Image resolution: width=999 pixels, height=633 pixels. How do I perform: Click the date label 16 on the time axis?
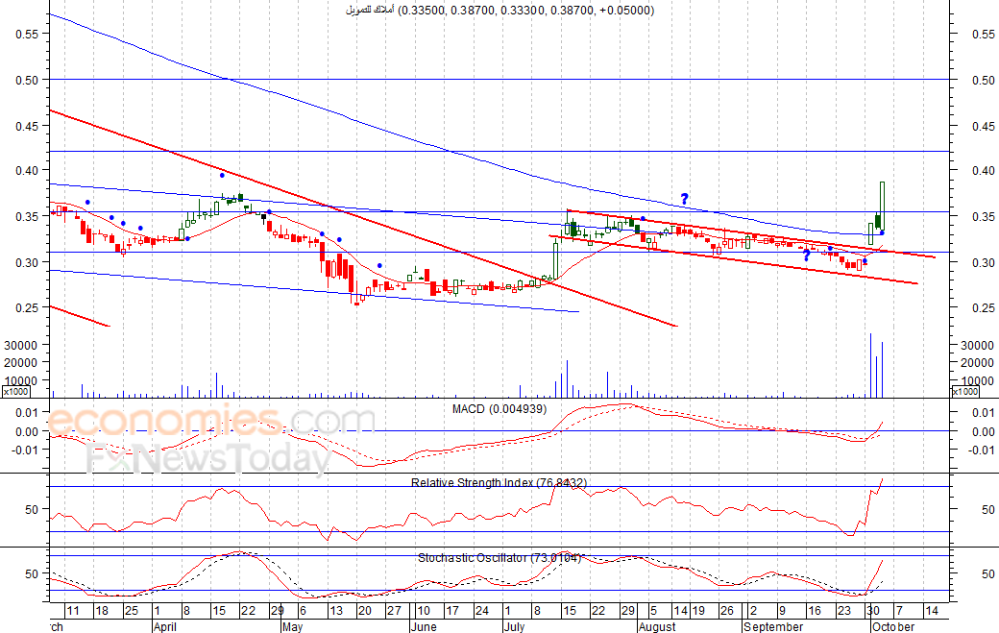[815, 611]
